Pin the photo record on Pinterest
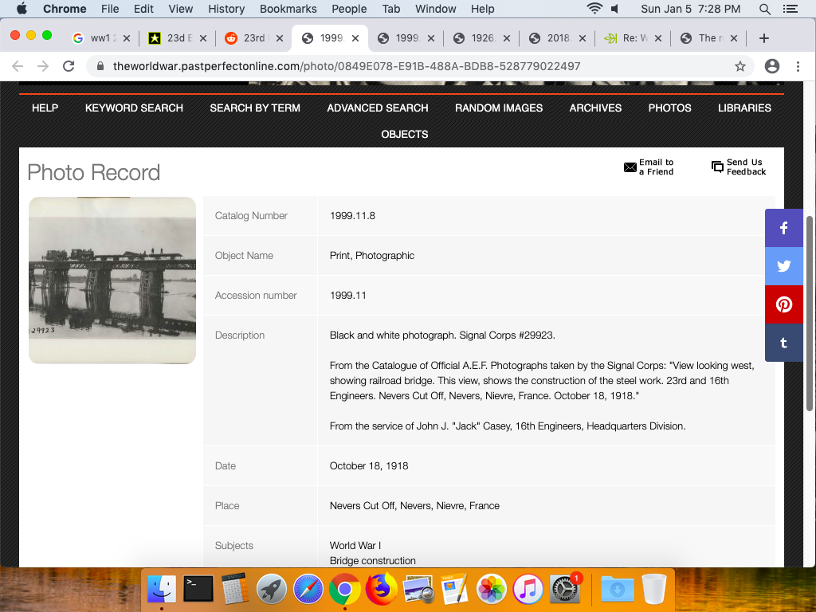 [x=784, y=304]
